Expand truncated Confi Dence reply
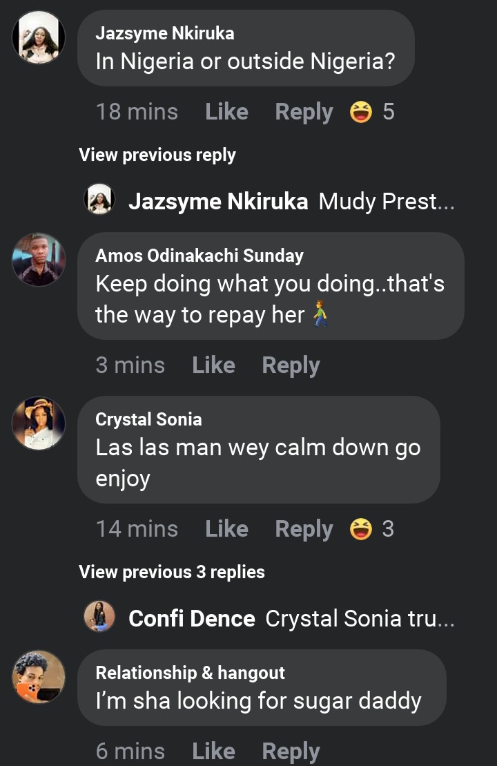This screenshot has width=497, height=766. [359, 618]
